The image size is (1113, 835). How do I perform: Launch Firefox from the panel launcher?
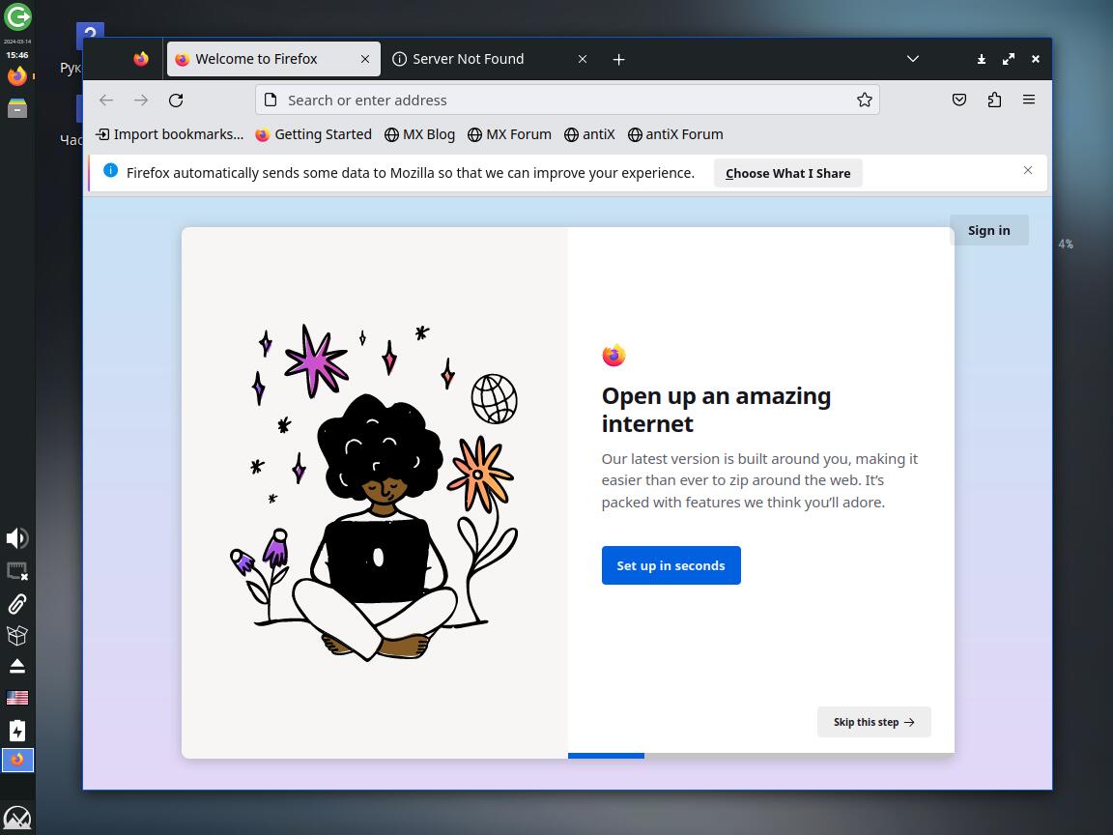17,75
